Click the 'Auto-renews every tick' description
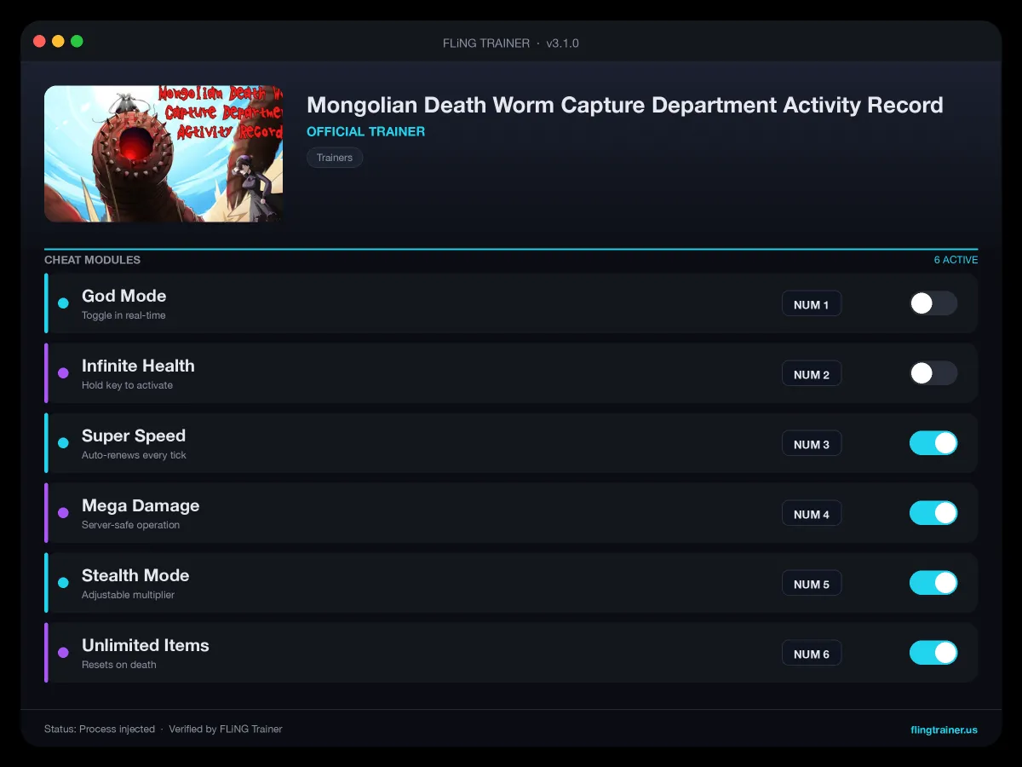1022x767 pixels. point(134,455)
